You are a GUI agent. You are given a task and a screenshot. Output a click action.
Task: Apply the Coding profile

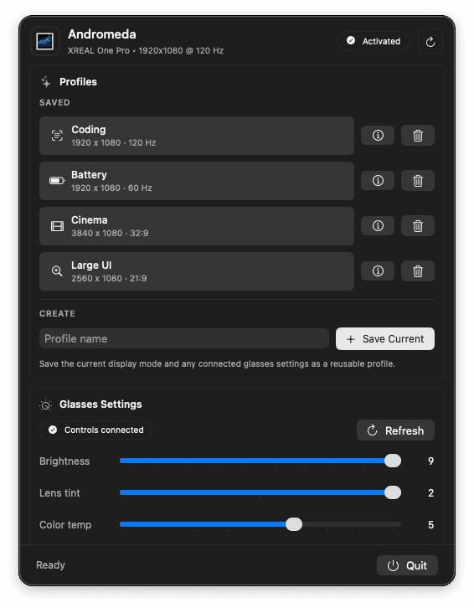[197, 136]
